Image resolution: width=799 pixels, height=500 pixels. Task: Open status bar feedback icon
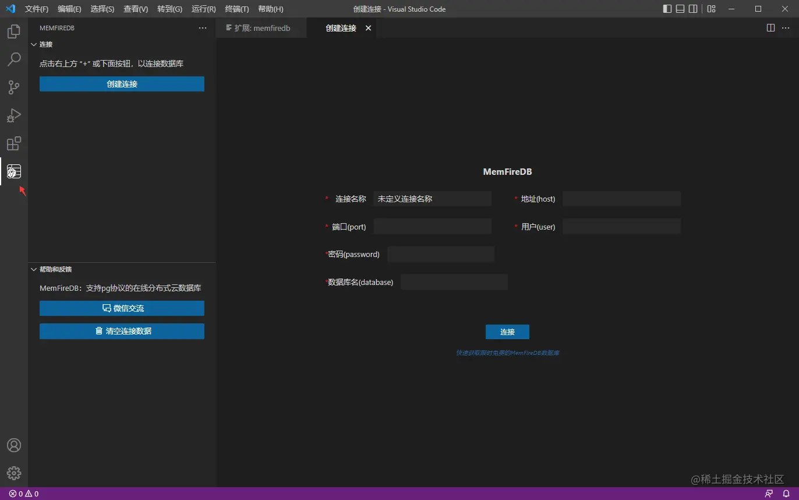769,494
